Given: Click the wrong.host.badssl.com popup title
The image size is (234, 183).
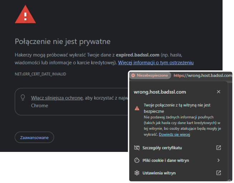Looking at the screenshot, I should pos(160,92).
